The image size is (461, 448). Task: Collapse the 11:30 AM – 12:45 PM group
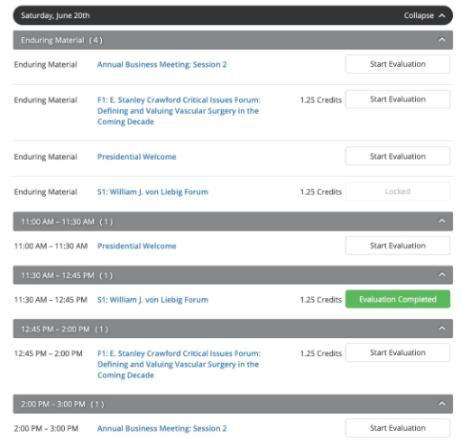pos(441,275)
